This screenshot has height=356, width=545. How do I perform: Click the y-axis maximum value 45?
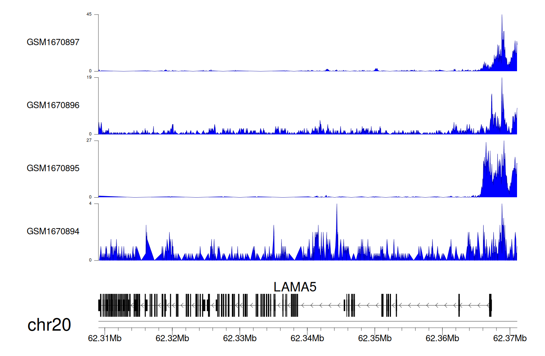89,15
